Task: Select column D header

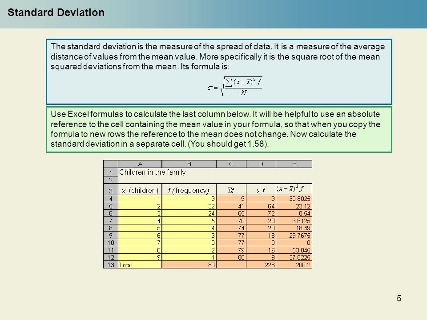Action: point(261,164)
